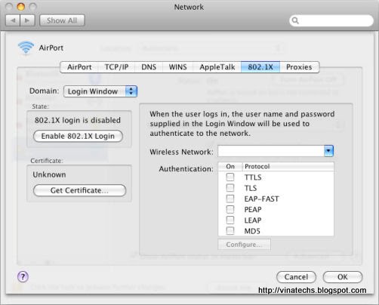Click the Protocol column header
Screen dimensions: 379x305
pyautogui.click(x=288, y=166)
